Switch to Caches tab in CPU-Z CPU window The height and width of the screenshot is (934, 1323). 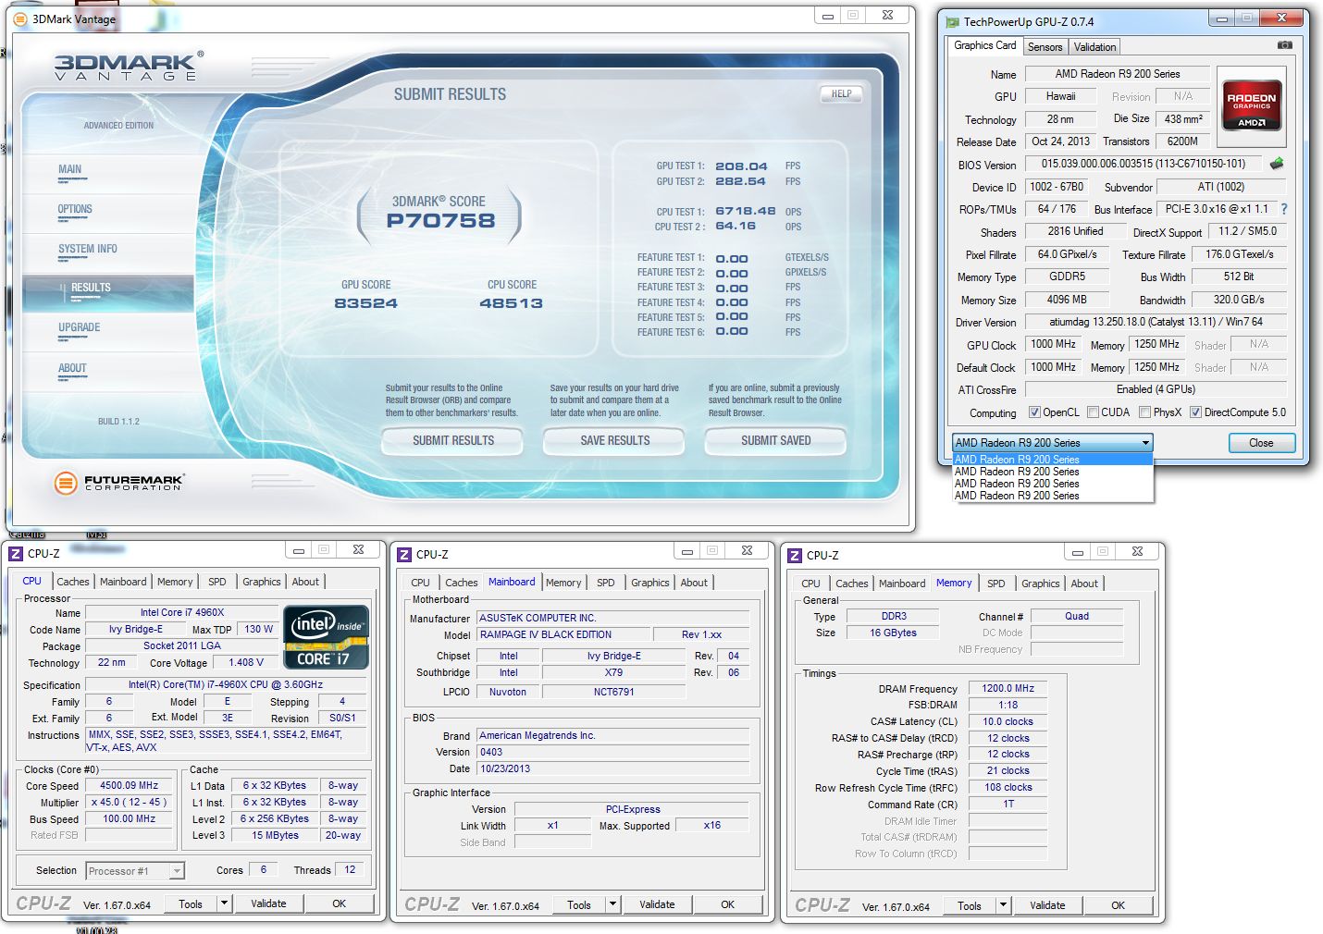pyautogui.click(x=73, y=582)
